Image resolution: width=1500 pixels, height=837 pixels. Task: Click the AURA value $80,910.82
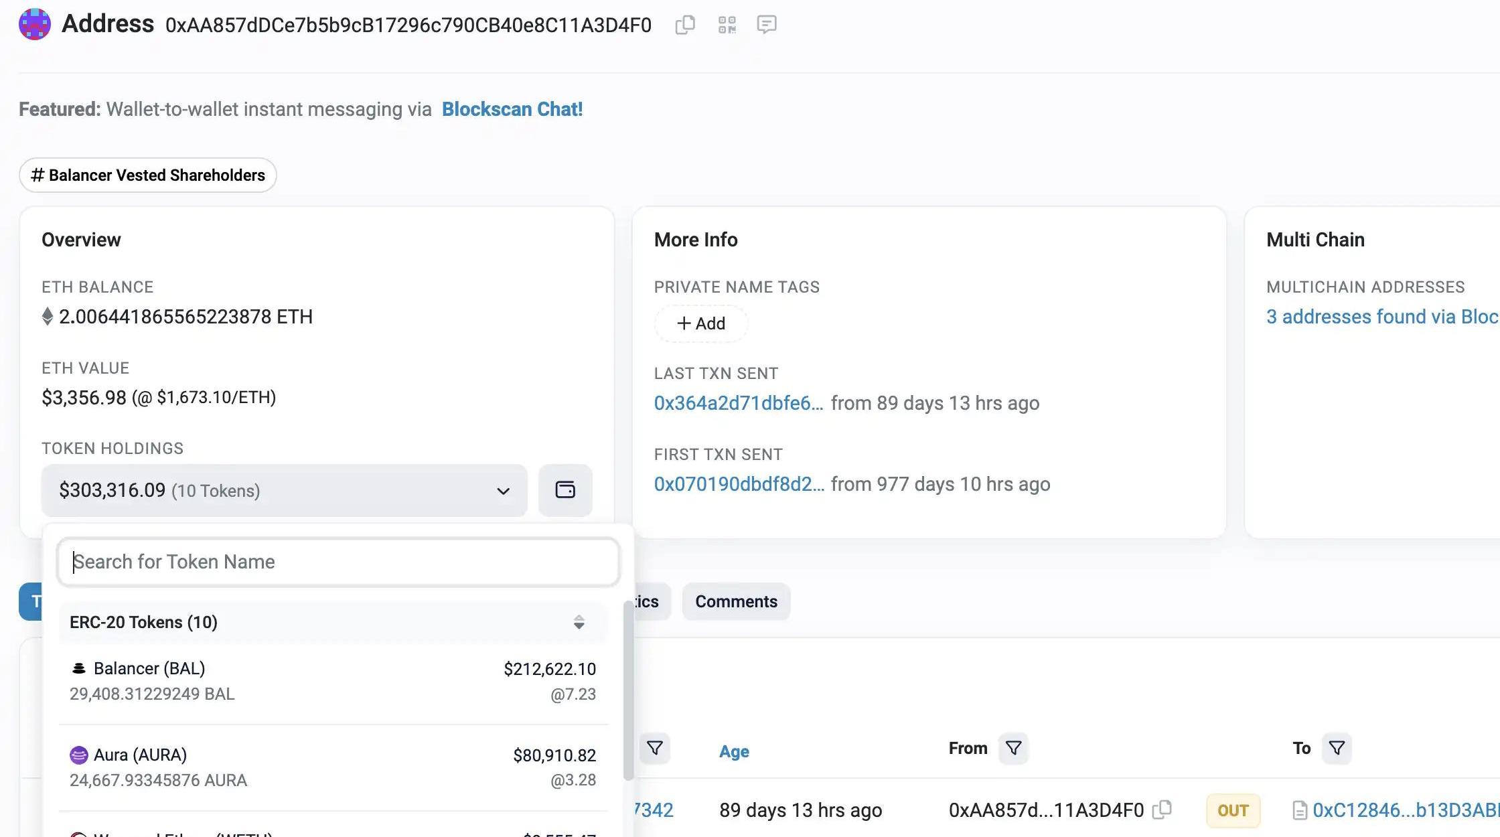pyautogui.click(x=554, y=755)
